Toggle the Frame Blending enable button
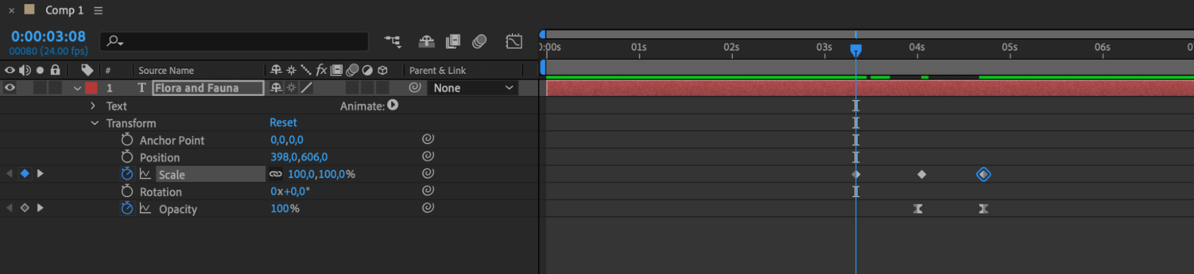 tap(453, 41)
